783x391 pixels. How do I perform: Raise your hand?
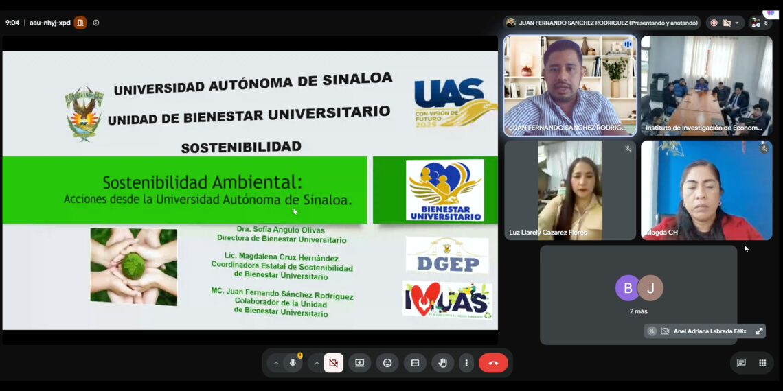443,363
